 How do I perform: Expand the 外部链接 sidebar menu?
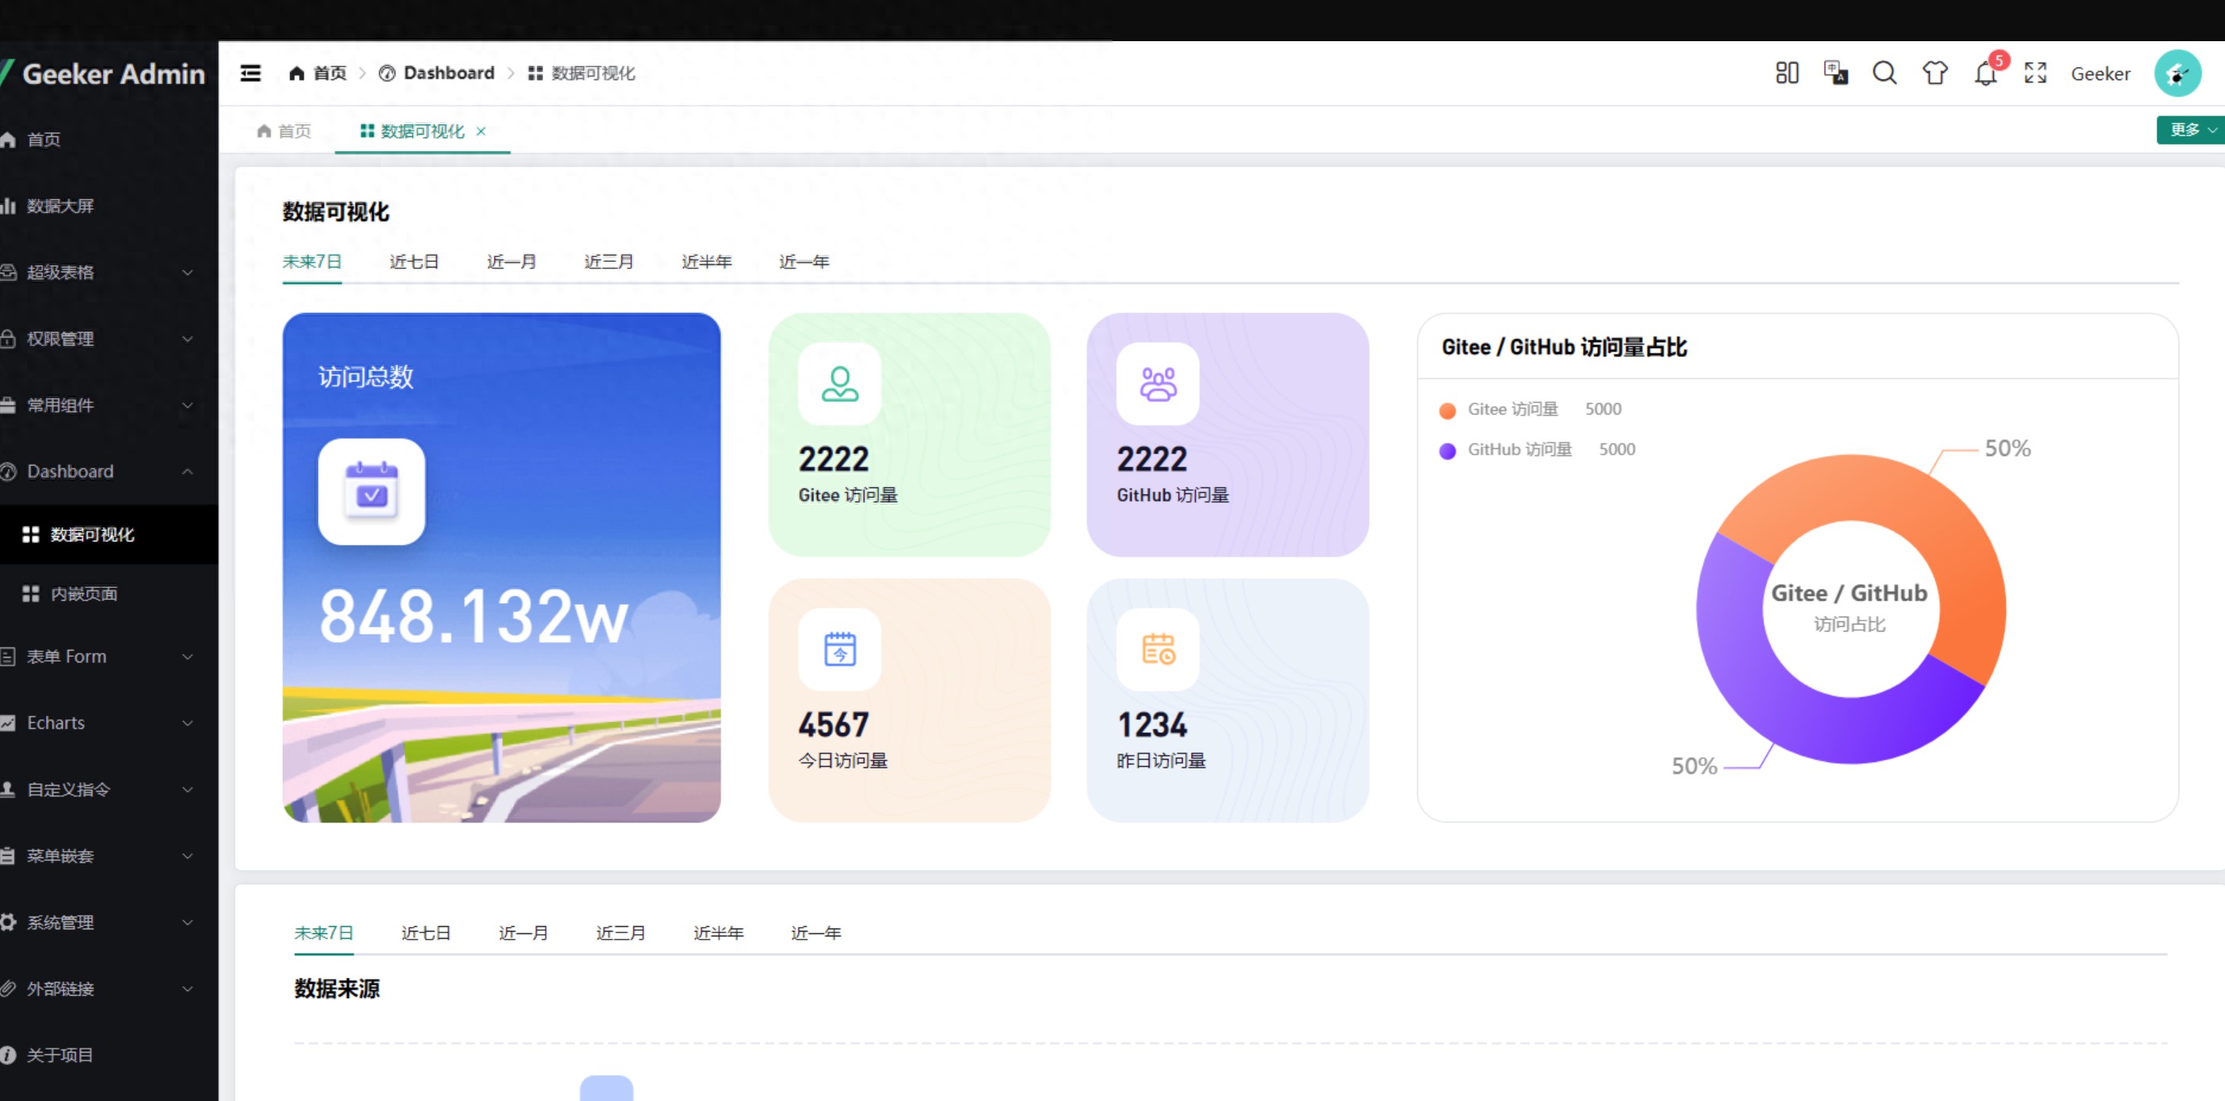pyautogui.click(x=108, y=989)
